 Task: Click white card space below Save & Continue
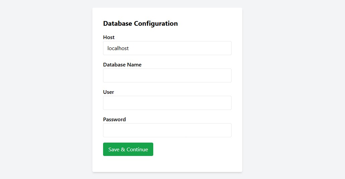167,164
